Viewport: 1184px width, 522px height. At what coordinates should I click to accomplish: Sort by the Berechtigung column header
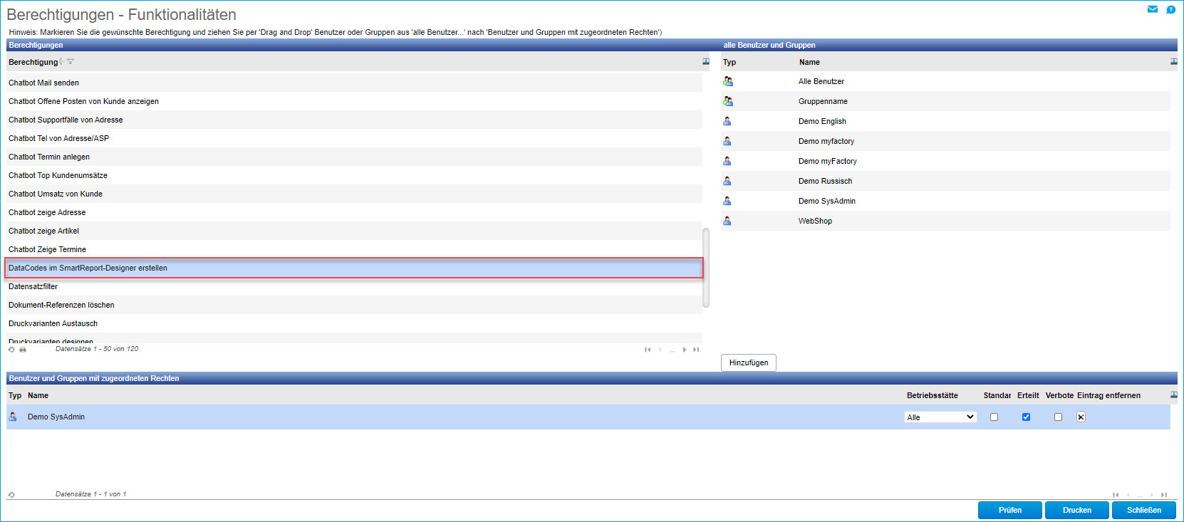click(33, 62)
